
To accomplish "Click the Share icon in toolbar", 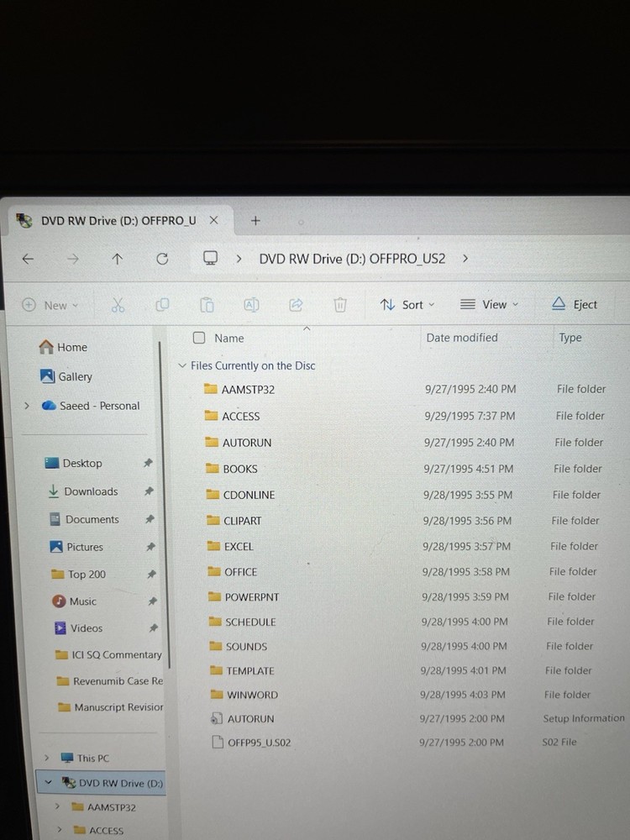I will (x=296, y=305).
